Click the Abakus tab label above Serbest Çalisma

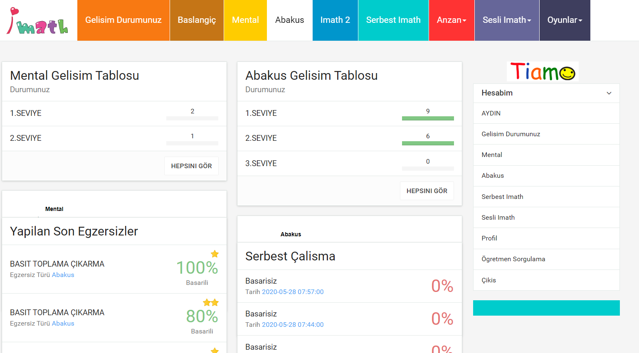291,234
